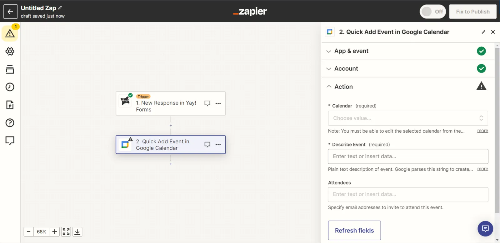The height and width of the screenshot is (243, 500).
Task: Click the Action section warning triangle
Action: (481, 86)
